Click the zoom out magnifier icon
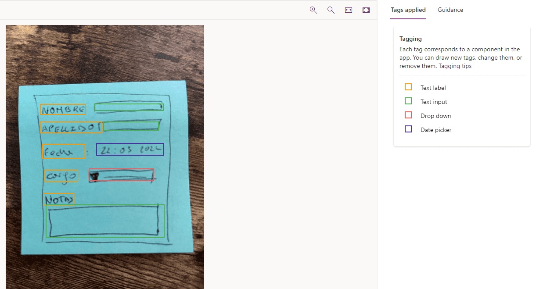Image resolution: width=536 pixels, height=289 pixels. pyautogui.click(x=331, y=10)
